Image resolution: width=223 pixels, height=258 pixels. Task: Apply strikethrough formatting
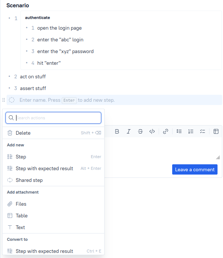click(x=140, y=131)
